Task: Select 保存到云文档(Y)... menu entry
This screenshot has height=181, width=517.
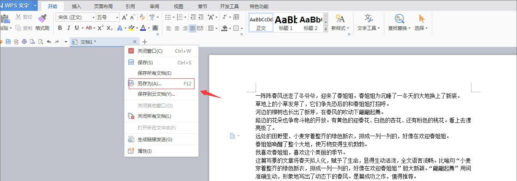Action: tap(161, 94)
